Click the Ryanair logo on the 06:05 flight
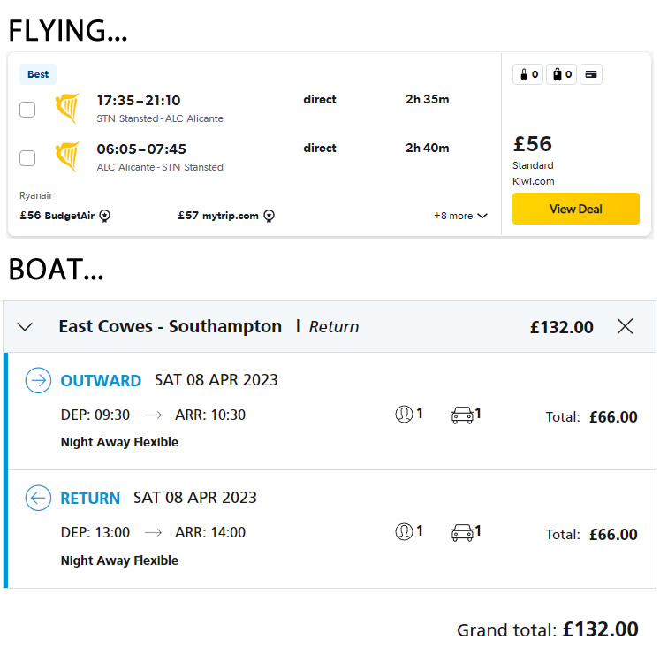 point(66,157)
